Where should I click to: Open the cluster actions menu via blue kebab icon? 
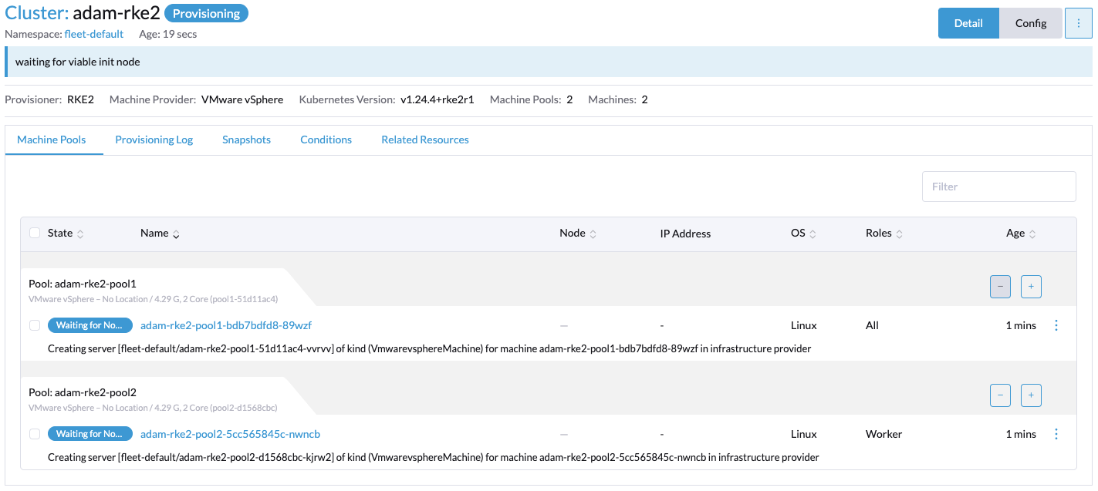1078,22
